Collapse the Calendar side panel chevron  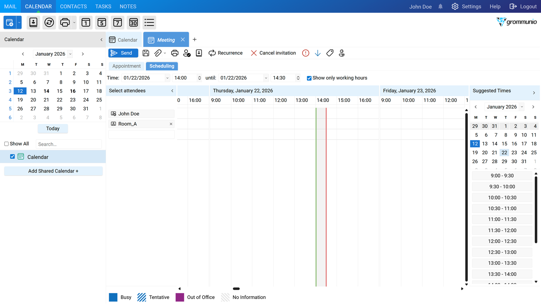[101, 39]
